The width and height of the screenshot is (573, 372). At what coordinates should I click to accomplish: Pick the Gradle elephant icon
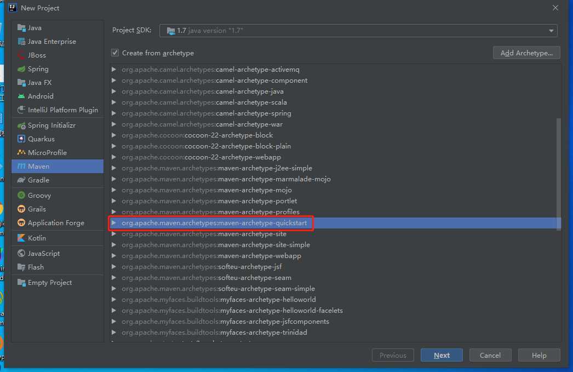click(21, 180)
